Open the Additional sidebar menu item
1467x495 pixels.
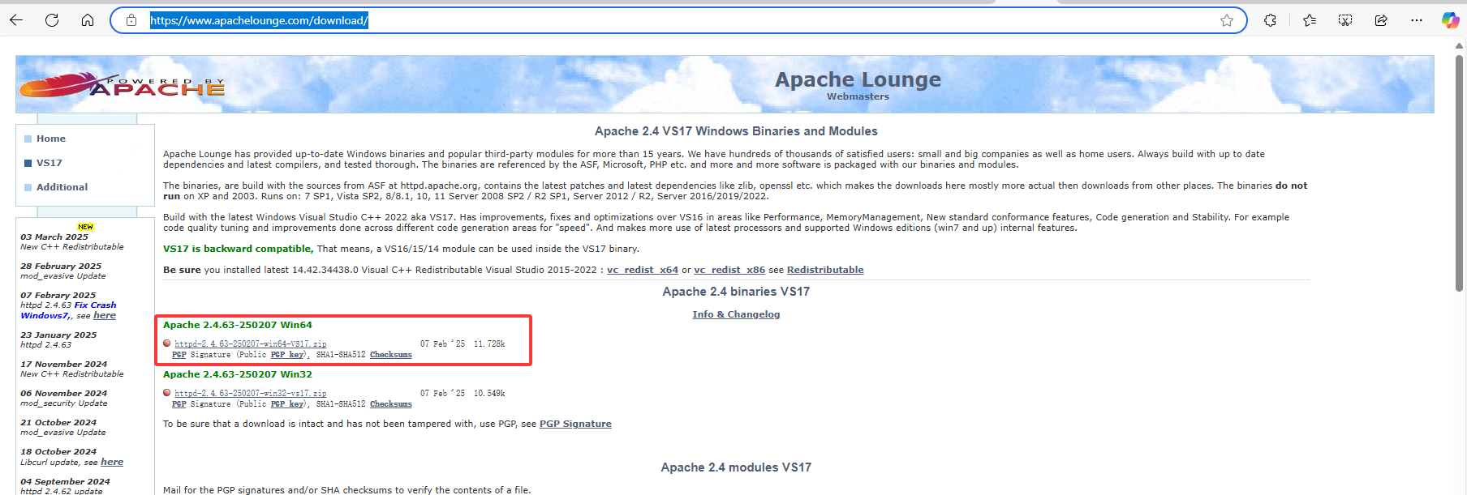click(x=62, y=187)
